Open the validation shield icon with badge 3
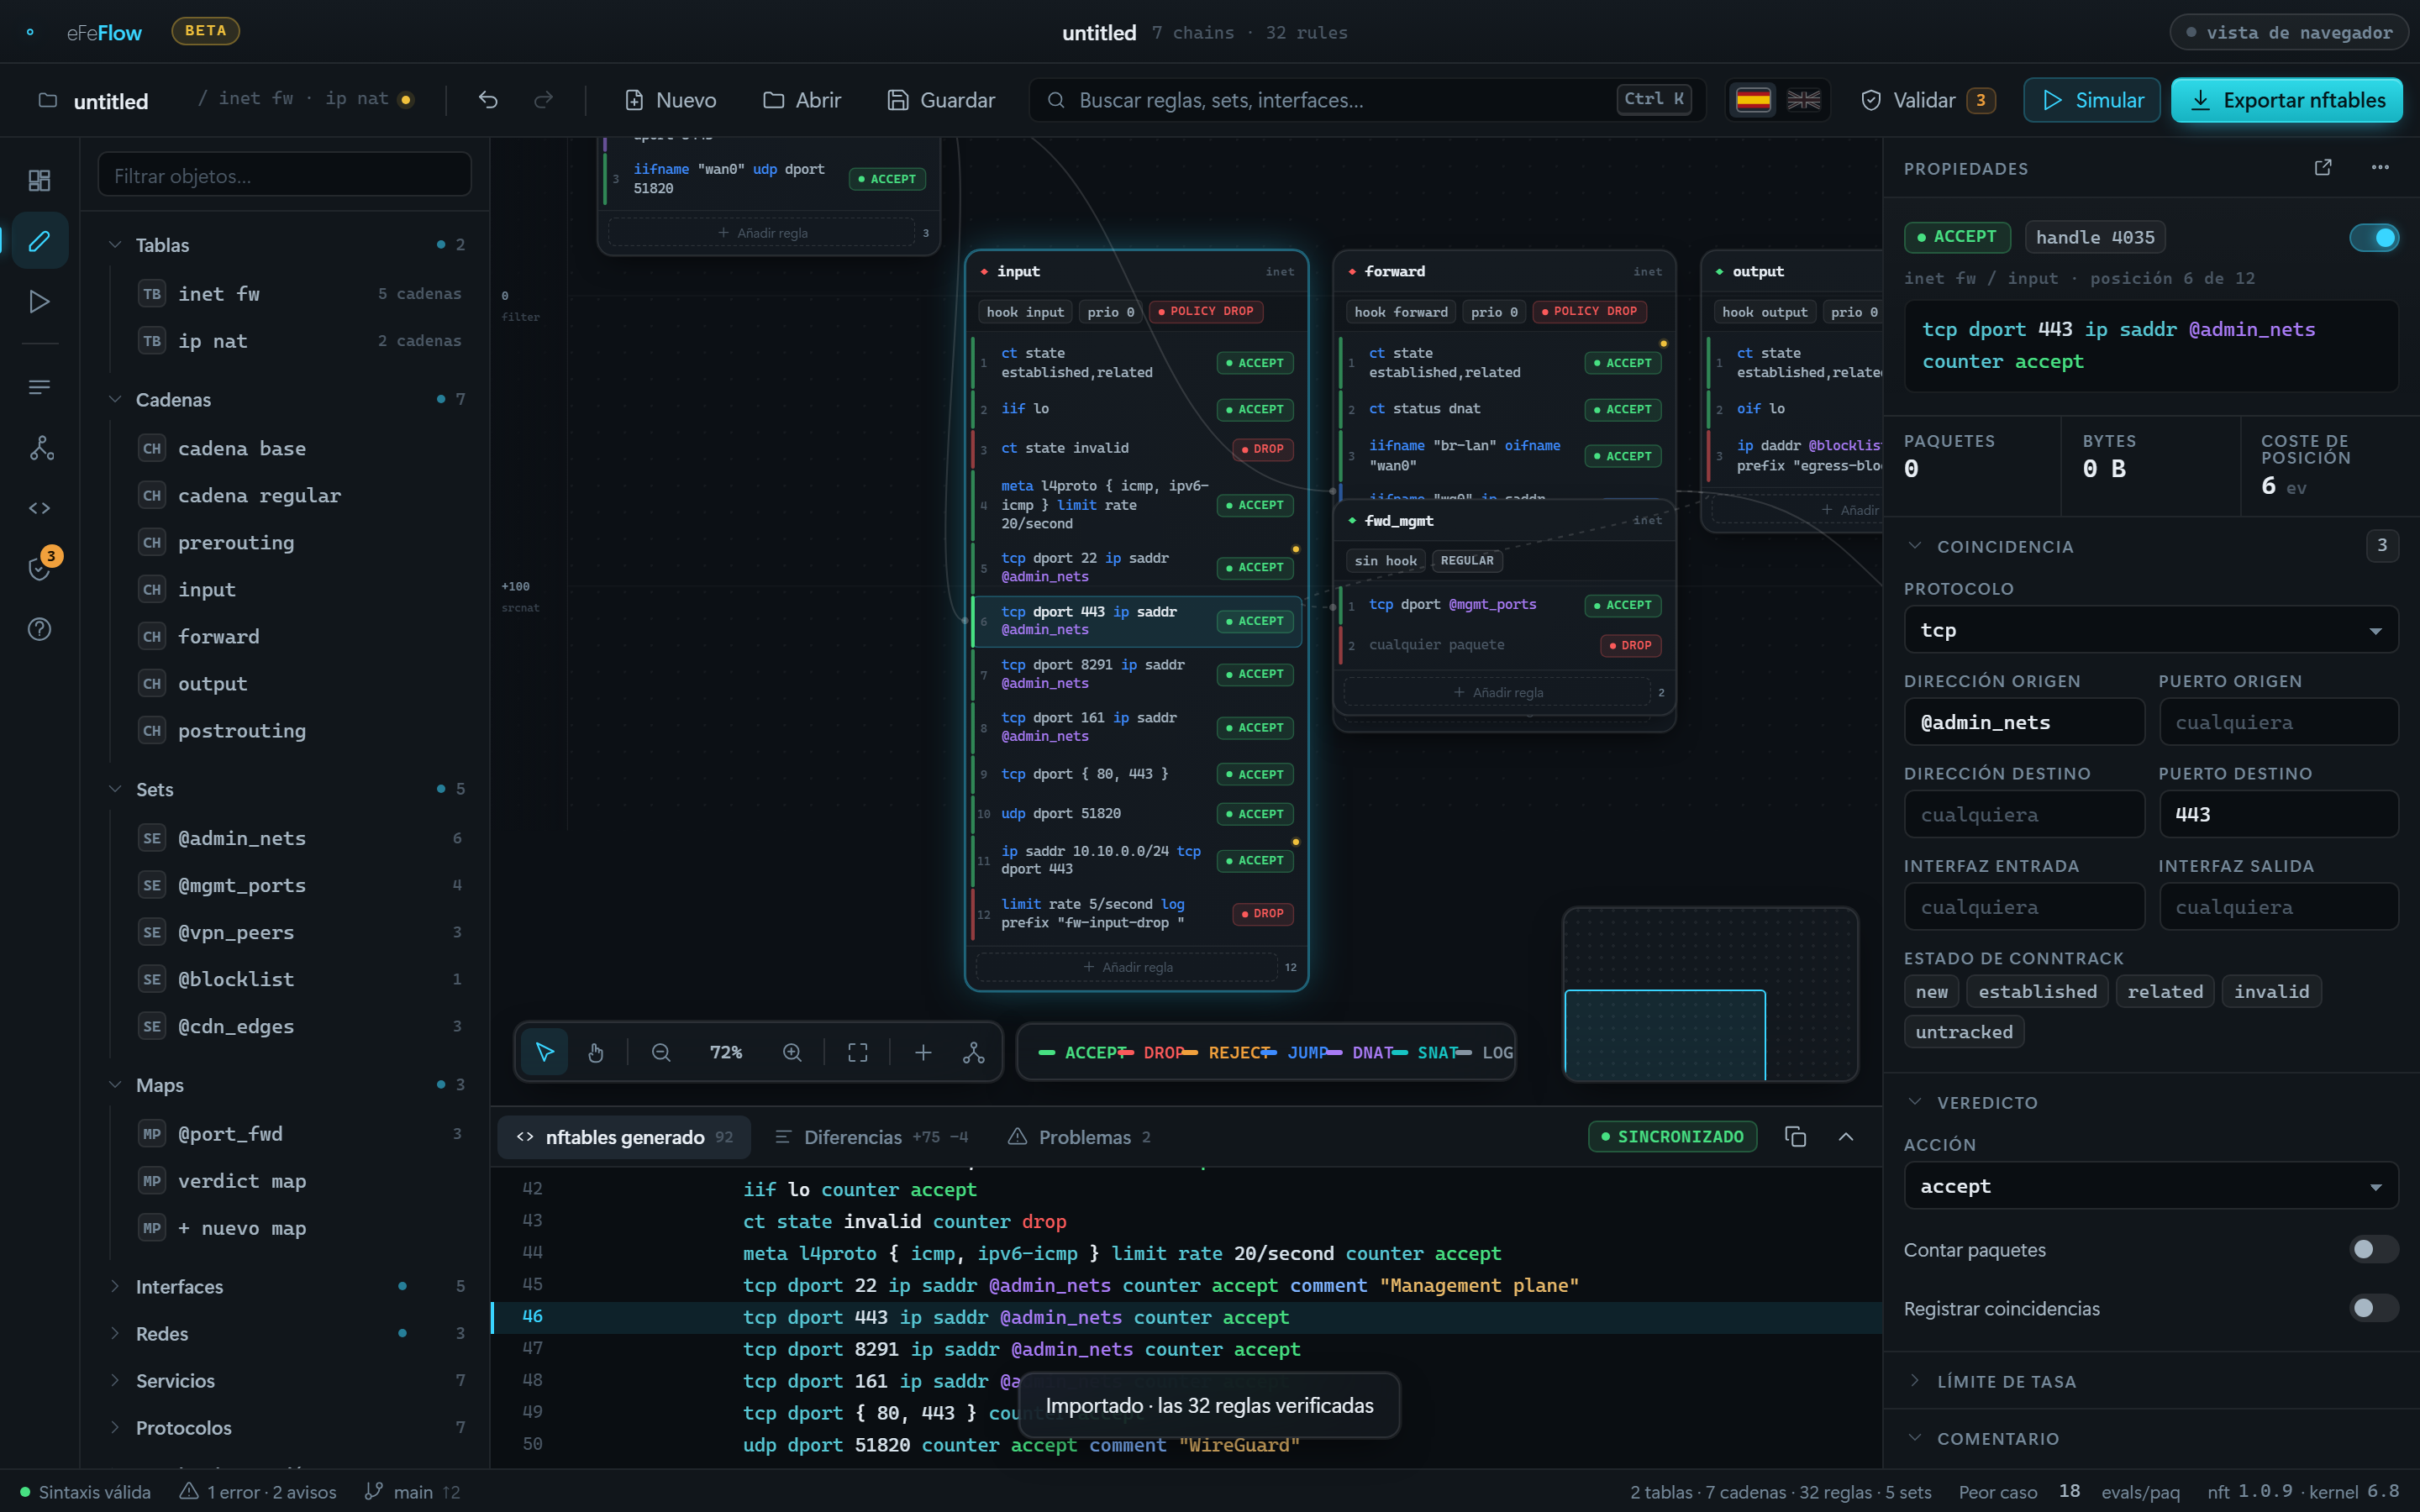The height and width of the screenshot is (1512, 2420). [x=39, y=568]
